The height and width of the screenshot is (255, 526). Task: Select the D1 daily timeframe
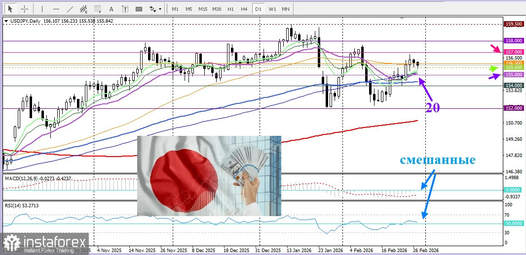click(258, 9)
